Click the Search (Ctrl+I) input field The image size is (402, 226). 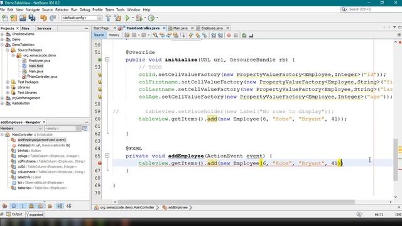pyautogui.click(x=375, y=9)
